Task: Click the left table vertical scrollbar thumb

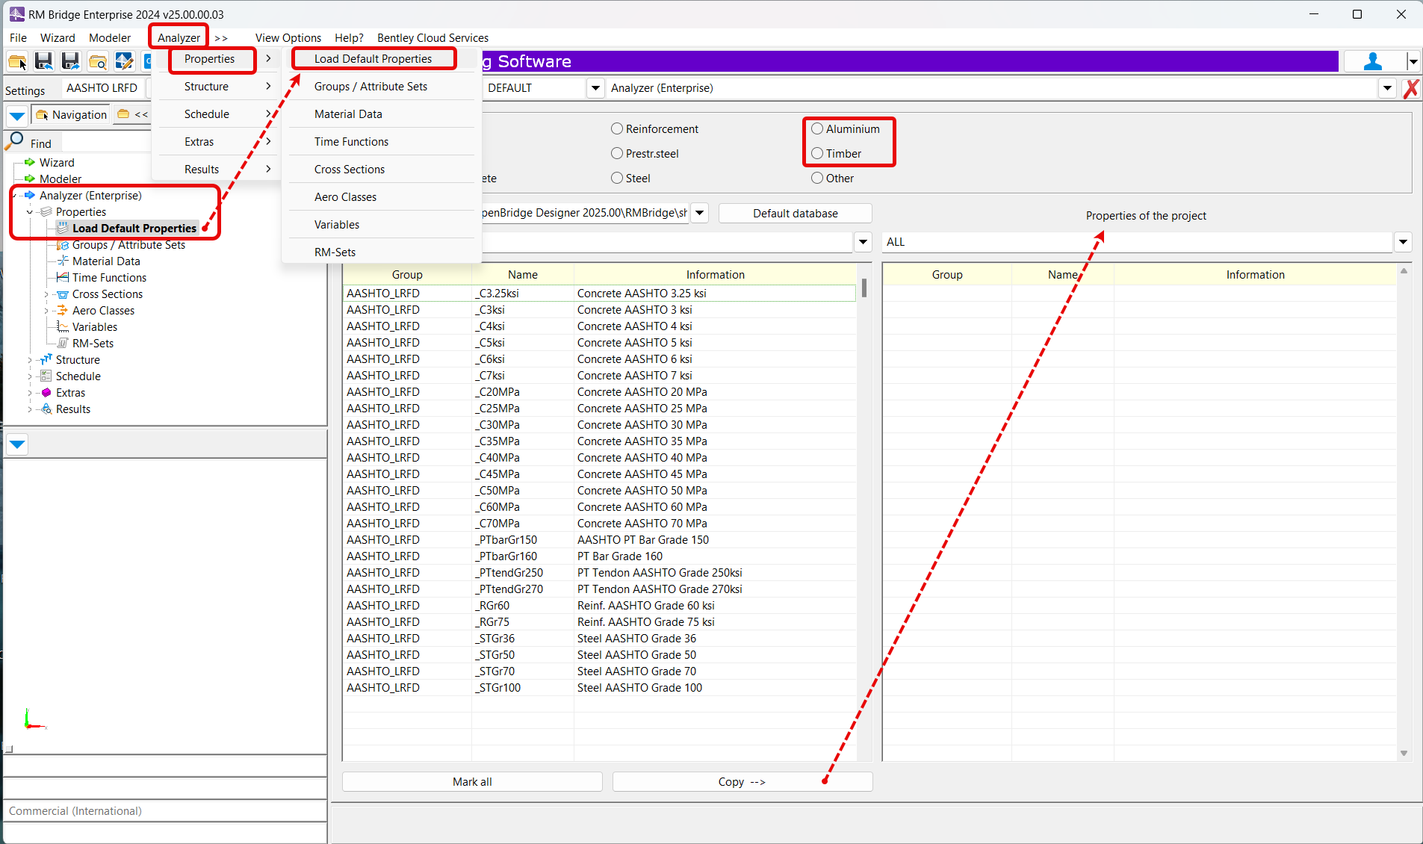Action: click(x=864, y=288)
